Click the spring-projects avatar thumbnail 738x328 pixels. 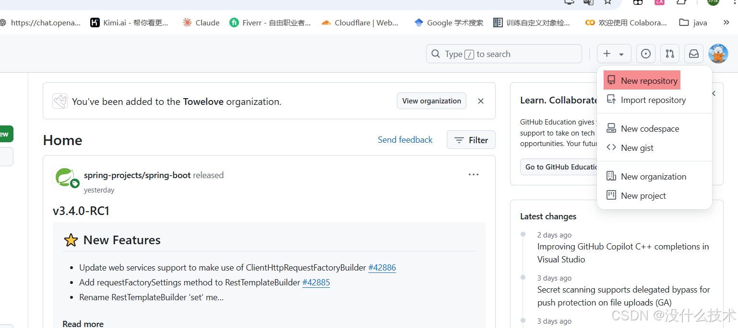pyautogui.click(x=64, y=177)
